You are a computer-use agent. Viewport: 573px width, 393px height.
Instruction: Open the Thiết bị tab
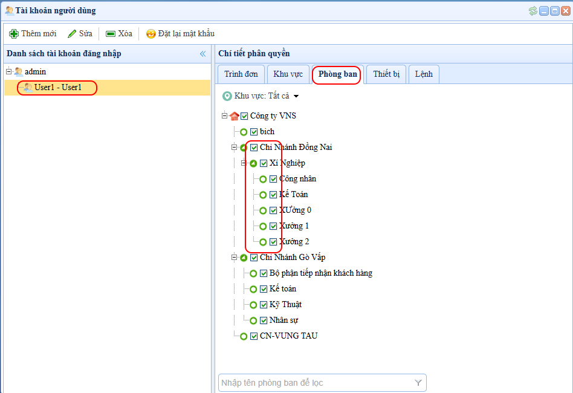386,74
